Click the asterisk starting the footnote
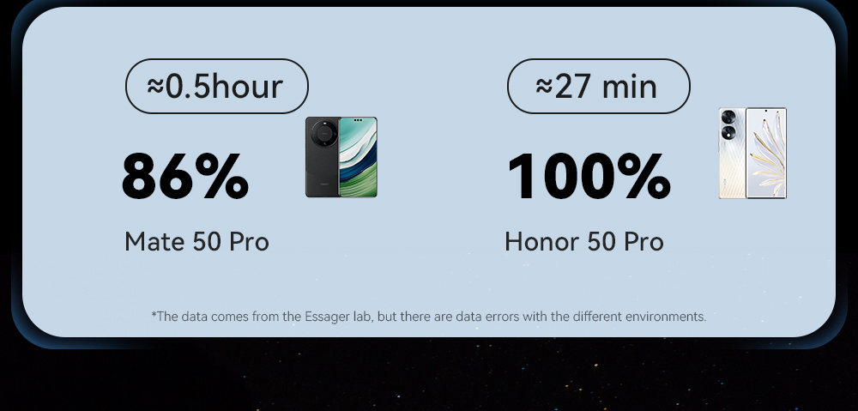 [x=154, y=315]
